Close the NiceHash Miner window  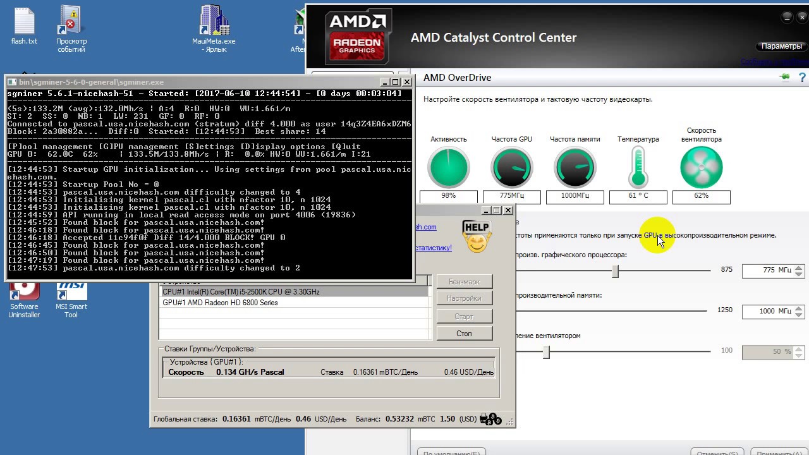click(508, 210)
